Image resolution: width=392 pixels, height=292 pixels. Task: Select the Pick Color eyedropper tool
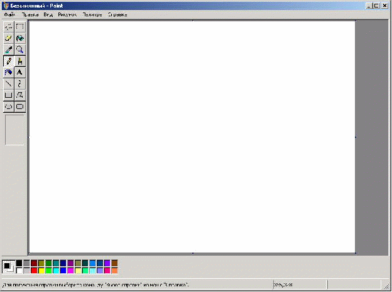coord(9,50)
